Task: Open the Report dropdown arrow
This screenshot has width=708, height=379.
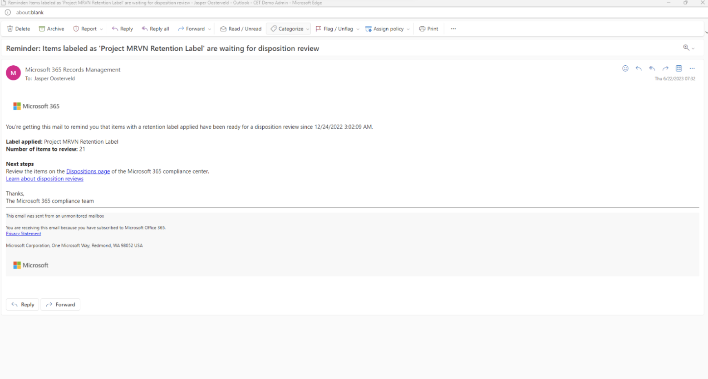Action: click(x=101, y=29)
